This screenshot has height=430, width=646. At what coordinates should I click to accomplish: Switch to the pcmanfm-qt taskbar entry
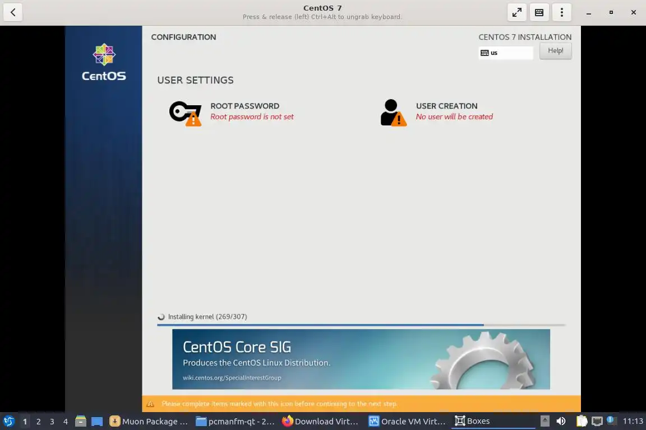point(235,422)
